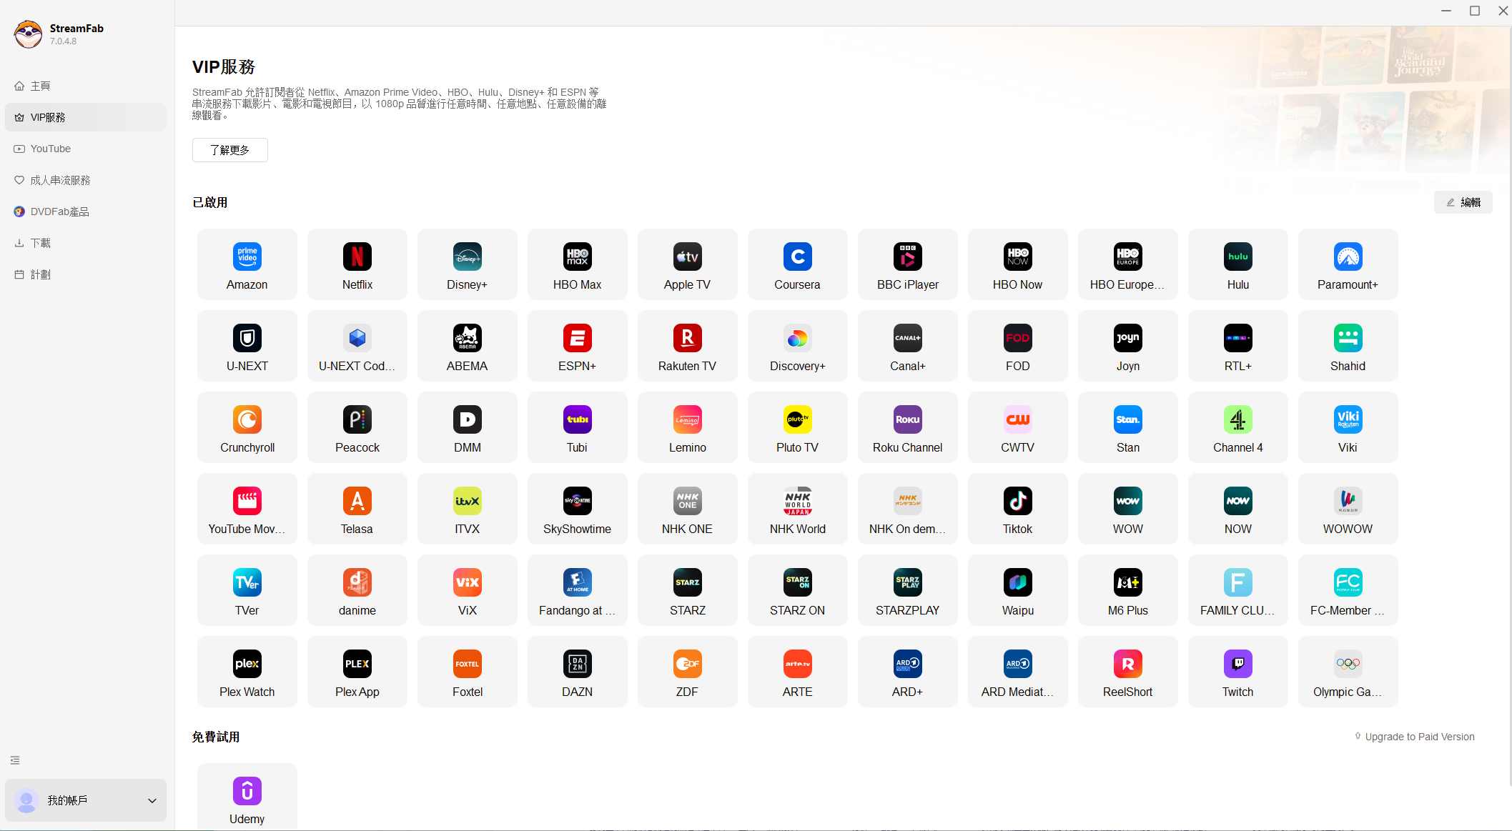
Task: Open 下載 section in sidebar
Action: (x=86, y=243)
